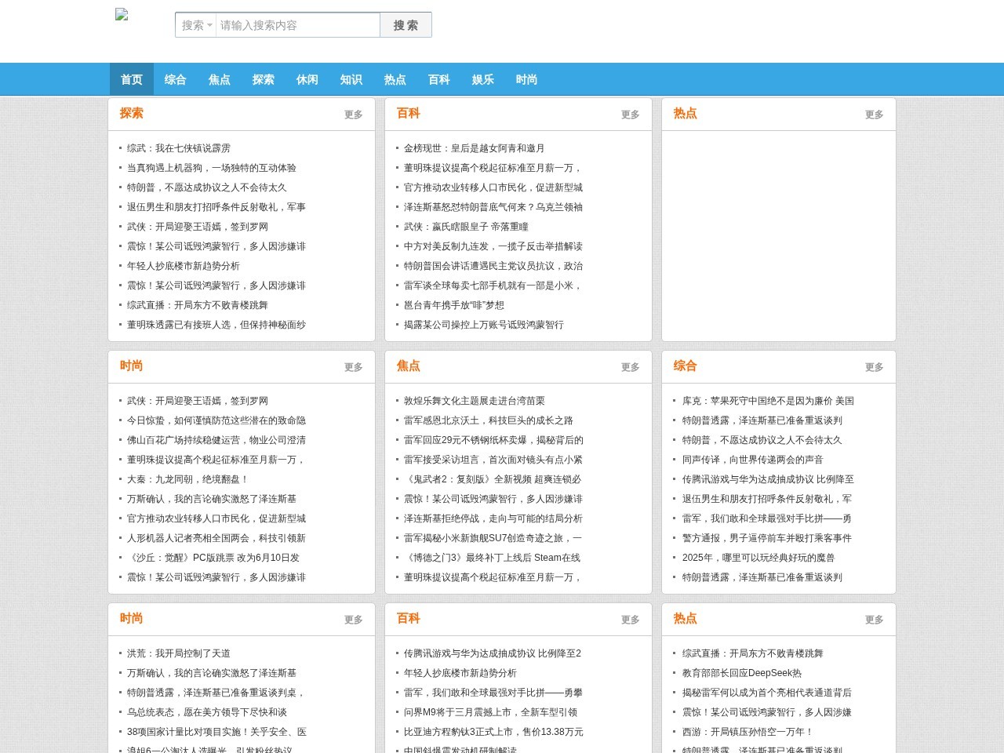
Task: Open 敦煌乐舞文化主题展走进台湾苗栗
Action: point(475,401)
